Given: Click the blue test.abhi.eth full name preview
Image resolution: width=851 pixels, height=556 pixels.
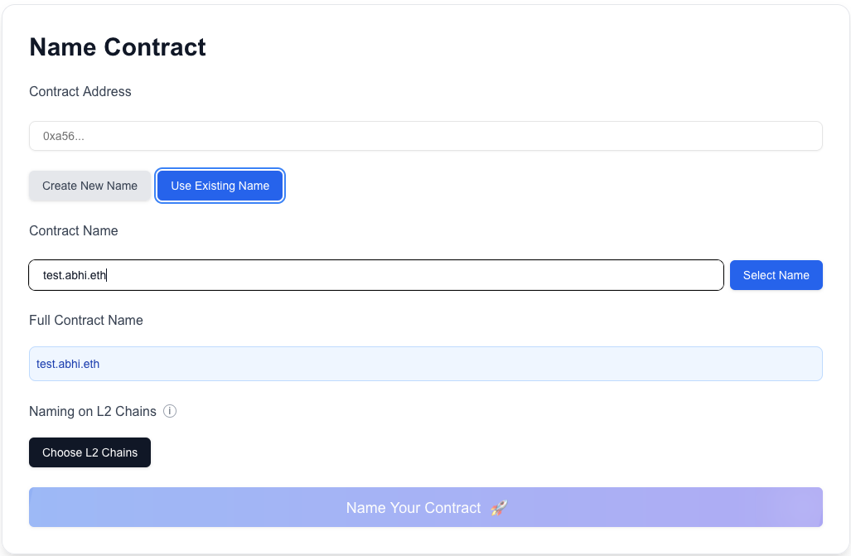Looking at the screenshot, I should [x=68, y=364].
